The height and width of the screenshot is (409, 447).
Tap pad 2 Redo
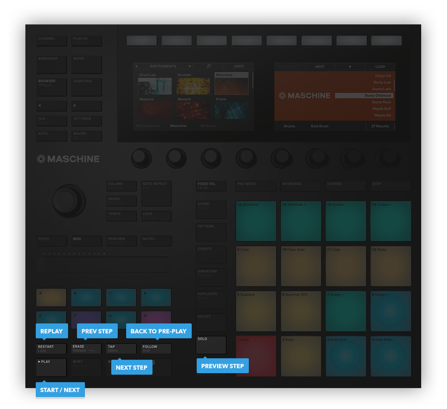point(301,356)
